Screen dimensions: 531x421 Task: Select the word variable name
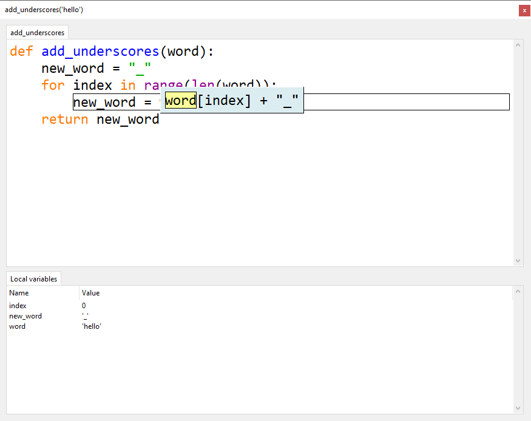pyautogui.click(x=17, y=326)
